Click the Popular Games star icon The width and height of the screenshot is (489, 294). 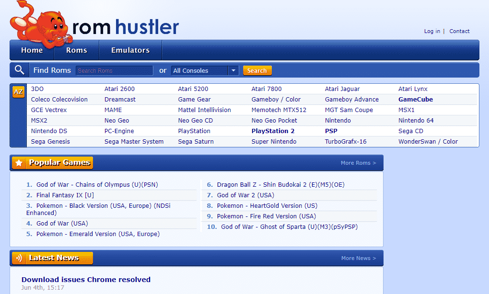click(x=19, y=163)
